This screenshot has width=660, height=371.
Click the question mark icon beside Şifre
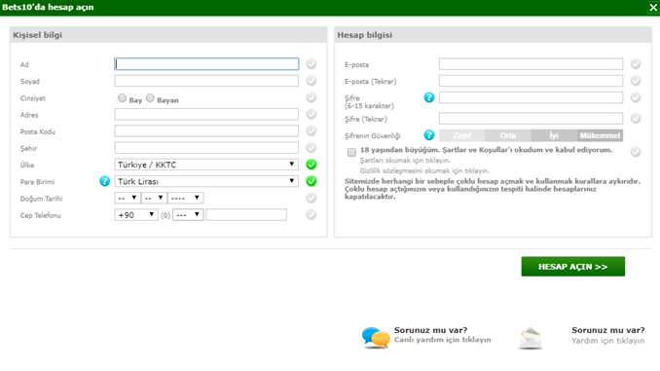[x=429, y=97]
